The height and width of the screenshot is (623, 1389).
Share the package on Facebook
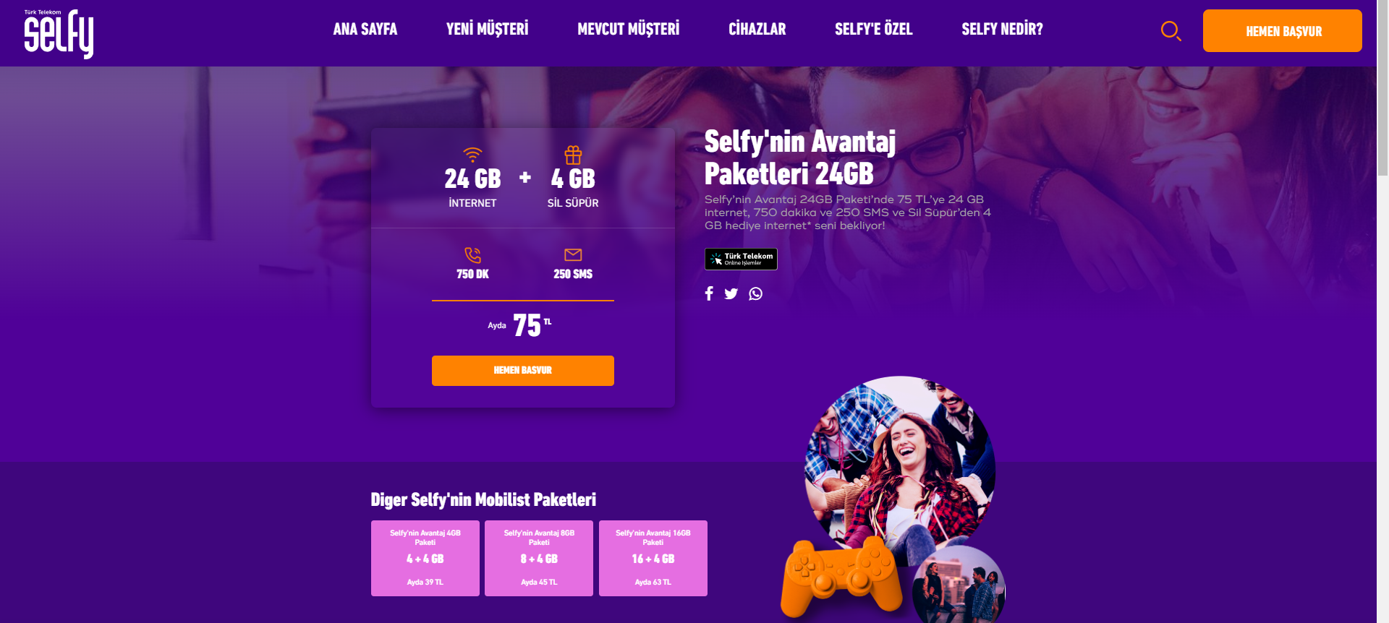709,293
